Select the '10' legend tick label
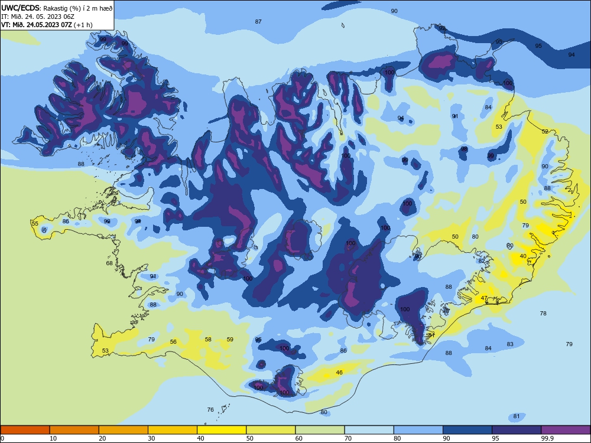This screenshot has width=591, height=443. click(53, 438)
